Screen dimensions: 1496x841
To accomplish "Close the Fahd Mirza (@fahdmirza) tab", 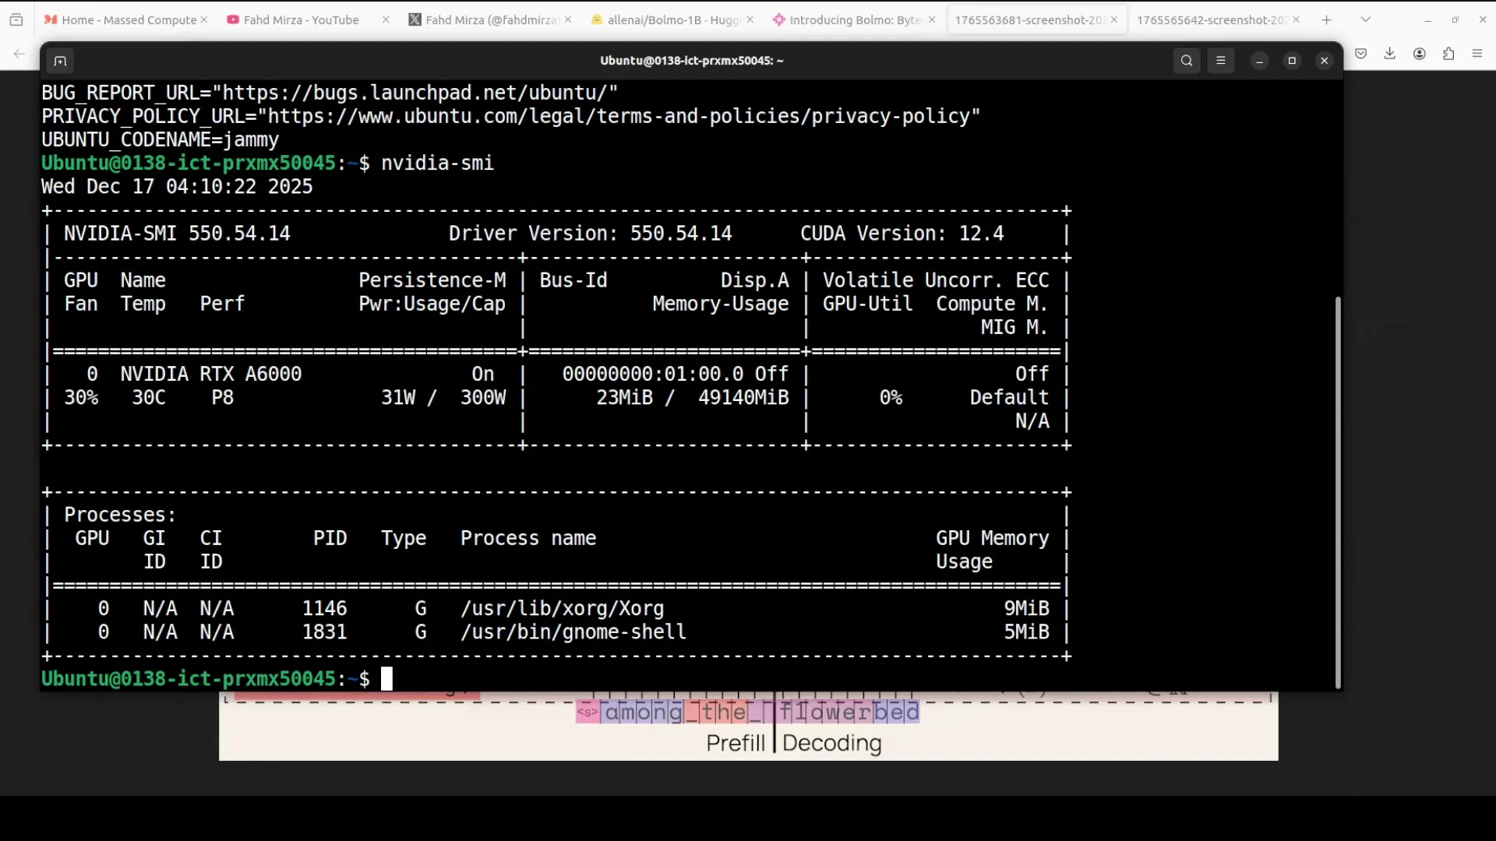I will 568,19.
